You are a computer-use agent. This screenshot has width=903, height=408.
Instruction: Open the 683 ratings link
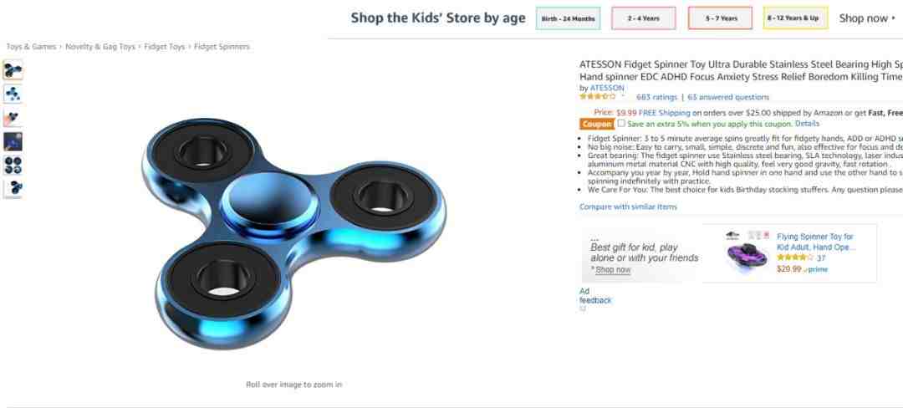[x=656, y=97]
